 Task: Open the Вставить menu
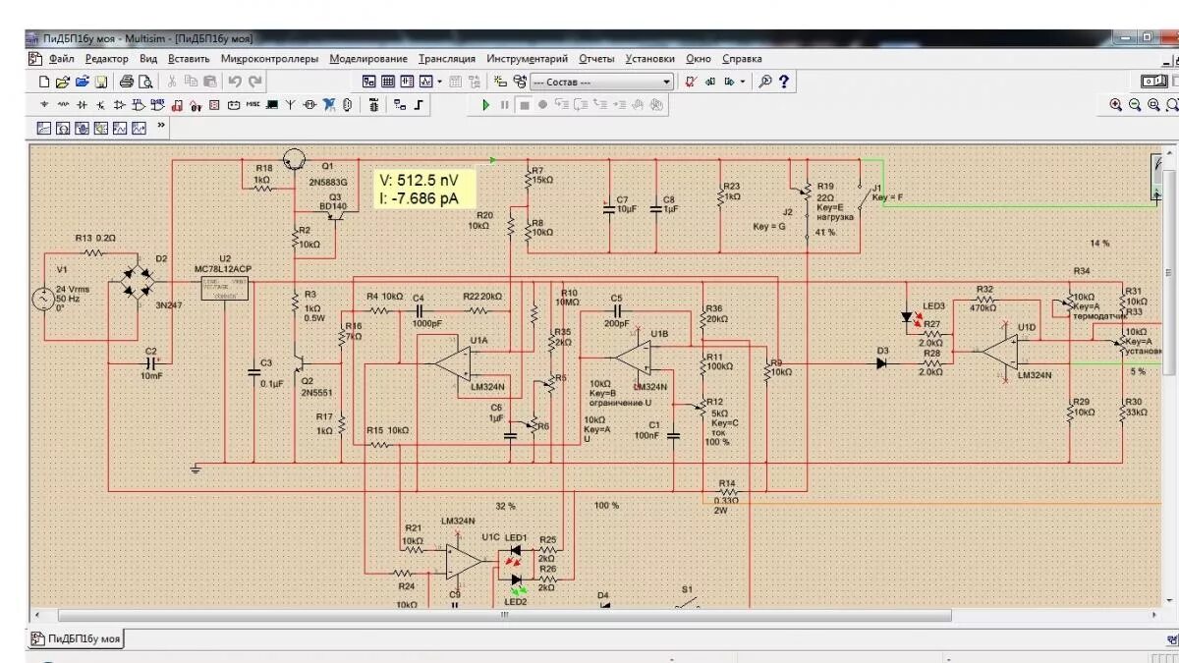click(x=189, y=59)
